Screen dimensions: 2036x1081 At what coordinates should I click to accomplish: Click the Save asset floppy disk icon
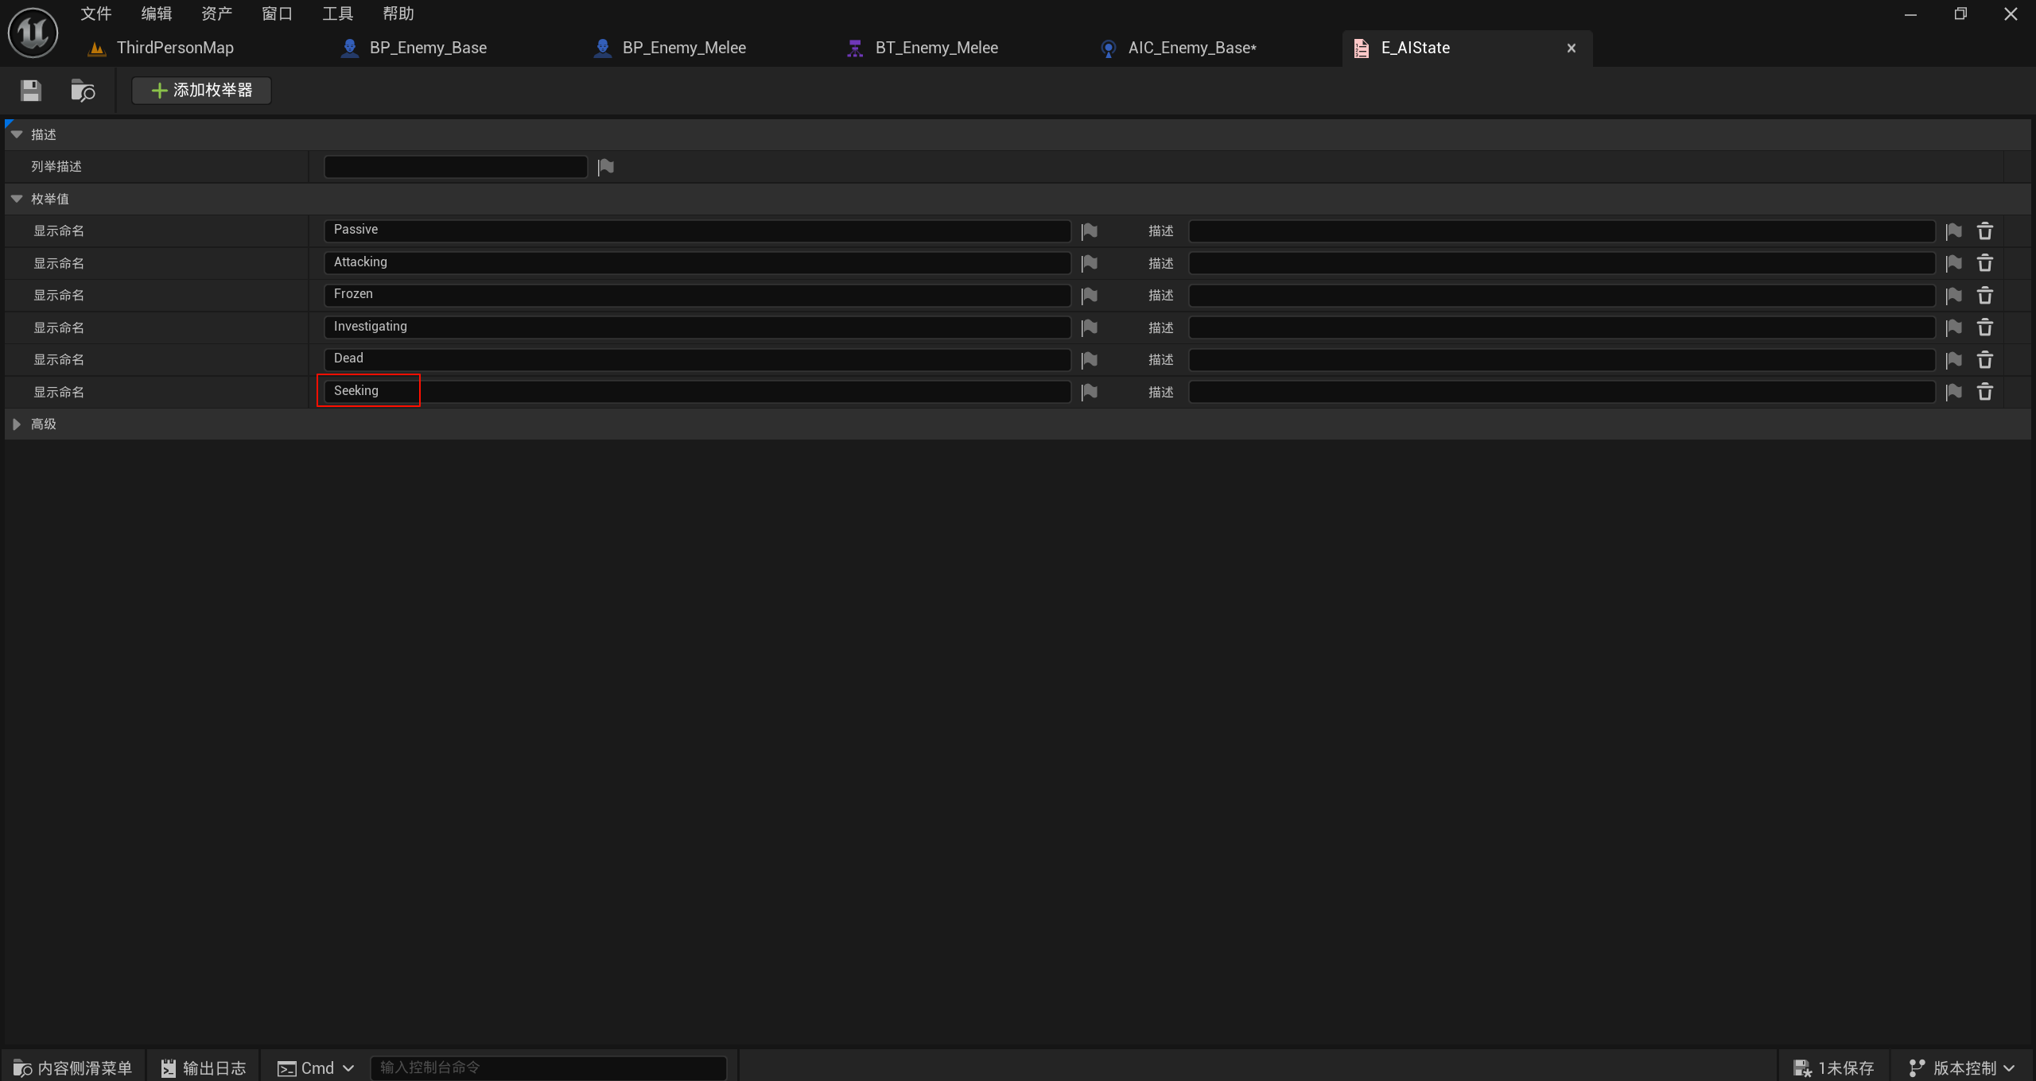point(30,91)
